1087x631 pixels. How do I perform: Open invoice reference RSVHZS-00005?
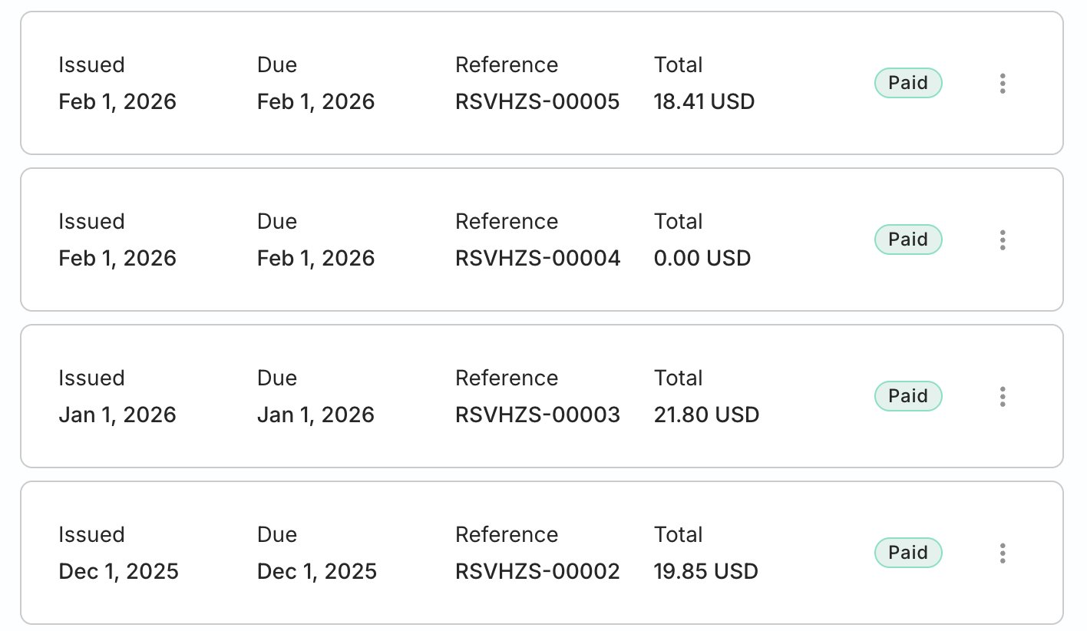[537, 102]
